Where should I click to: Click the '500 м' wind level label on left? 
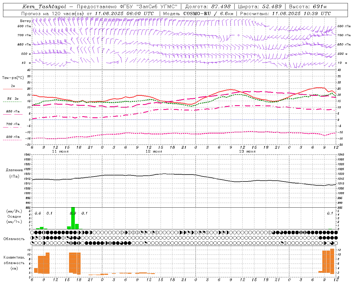[26, 54]
